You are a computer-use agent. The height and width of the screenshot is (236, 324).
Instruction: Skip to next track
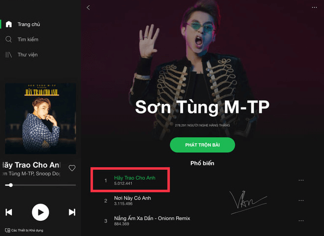tap(72, 212)
